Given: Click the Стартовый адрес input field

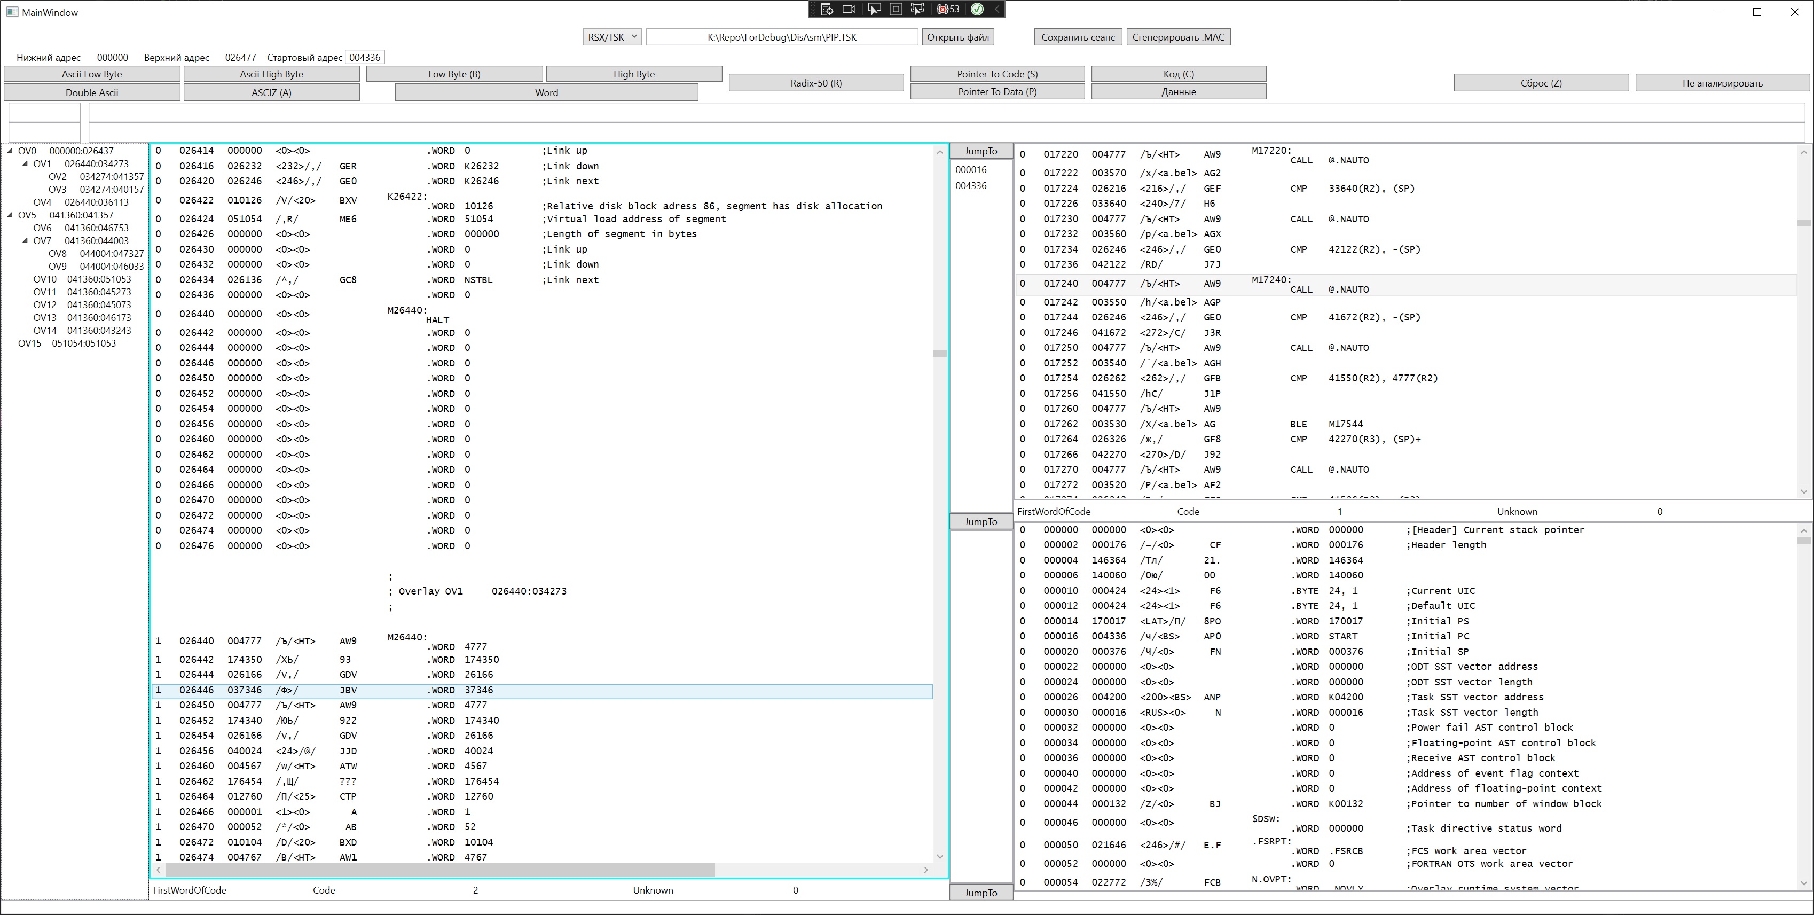Looking at the screenshot, I should [365, 58].
